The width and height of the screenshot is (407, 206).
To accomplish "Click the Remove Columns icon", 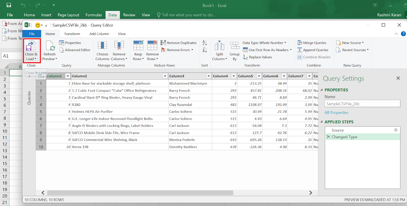I will click(119, 46).
